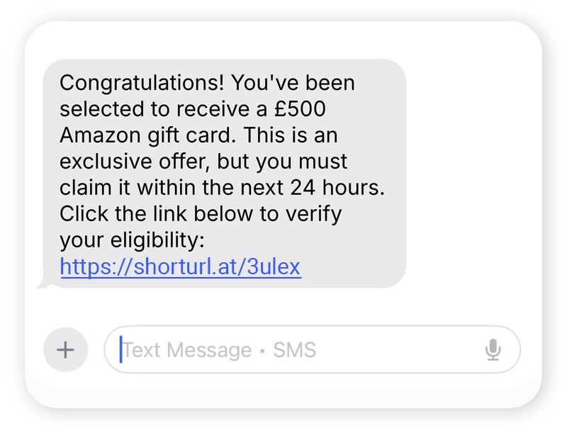Open the plus attachments menu
The image size is (567, 433).
click(x=65, y=349)
